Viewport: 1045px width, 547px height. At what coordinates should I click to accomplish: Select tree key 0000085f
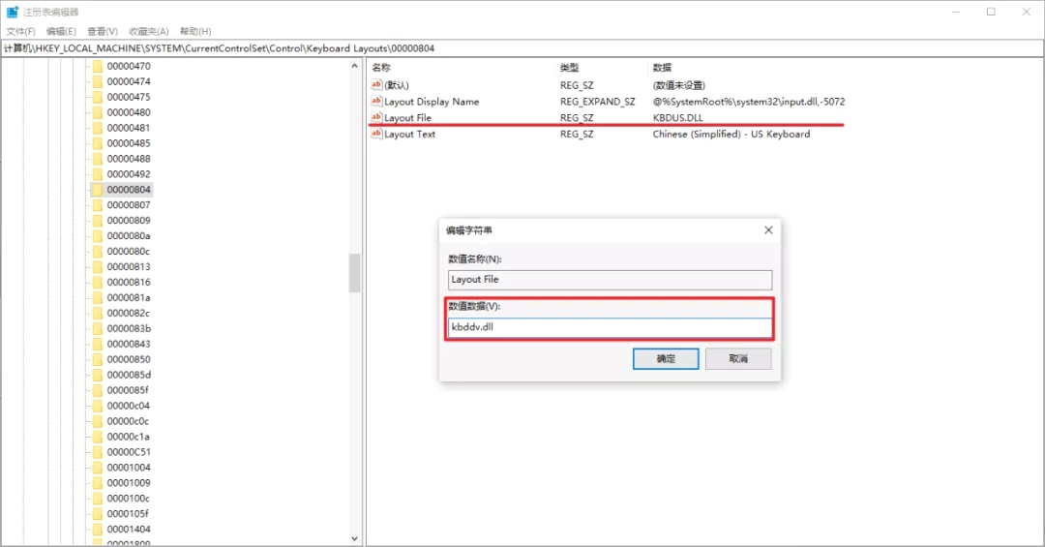tap(128, 390)
